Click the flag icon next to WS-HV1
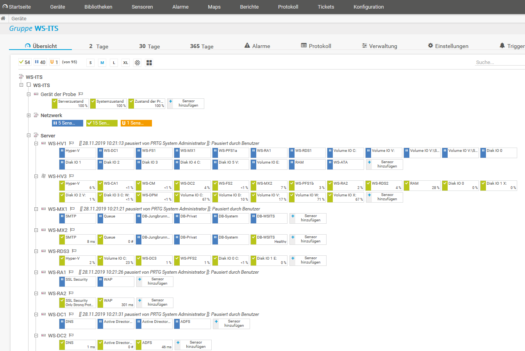This screenshot has width=525, height=351. pyautogui.click(x=71, y=143)
